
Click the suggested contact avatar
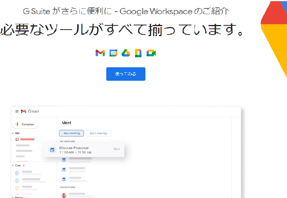[64, 195]
